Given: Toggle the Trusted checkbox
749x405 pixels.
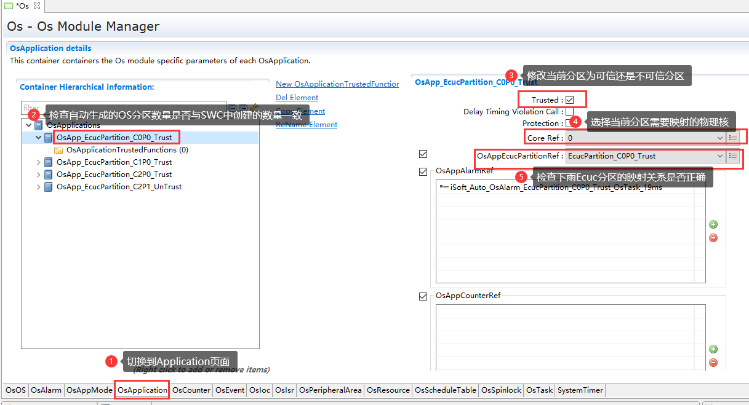Looking at the screenshot, I should pos(569,100).
